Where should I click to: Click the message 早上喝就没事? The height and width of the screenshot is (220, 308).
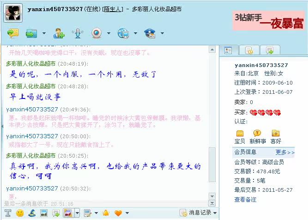point(36,97)
